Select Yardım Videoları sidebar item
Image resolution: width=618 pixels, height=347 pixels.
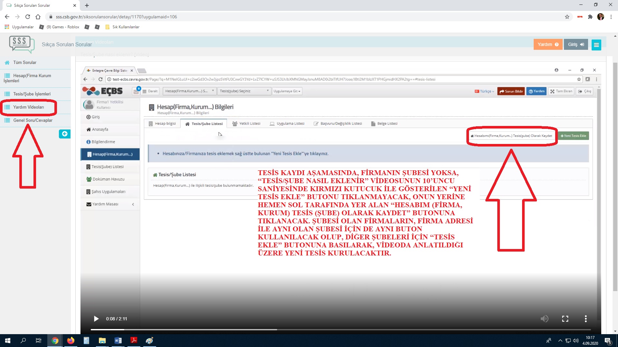coord(29,107)
